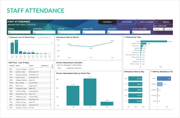Click the 85-90% attendance tier bar
The height and width of the screenshot is (118, 180).
click(158, 90)
